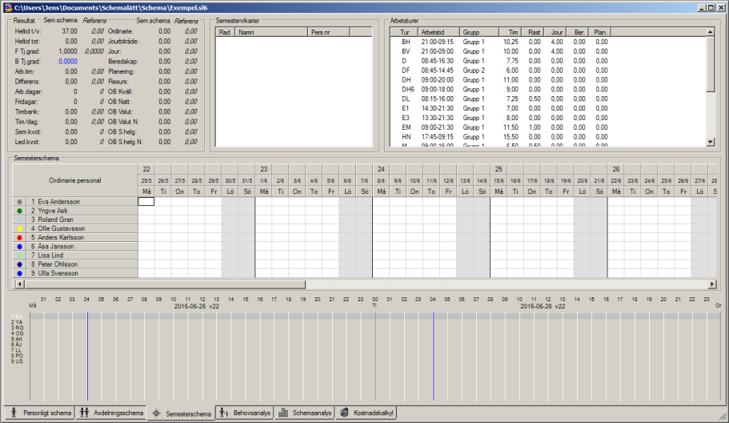Click the green dot beside Yngve Ask
The image size is (729, 423).
coord(19,211)
